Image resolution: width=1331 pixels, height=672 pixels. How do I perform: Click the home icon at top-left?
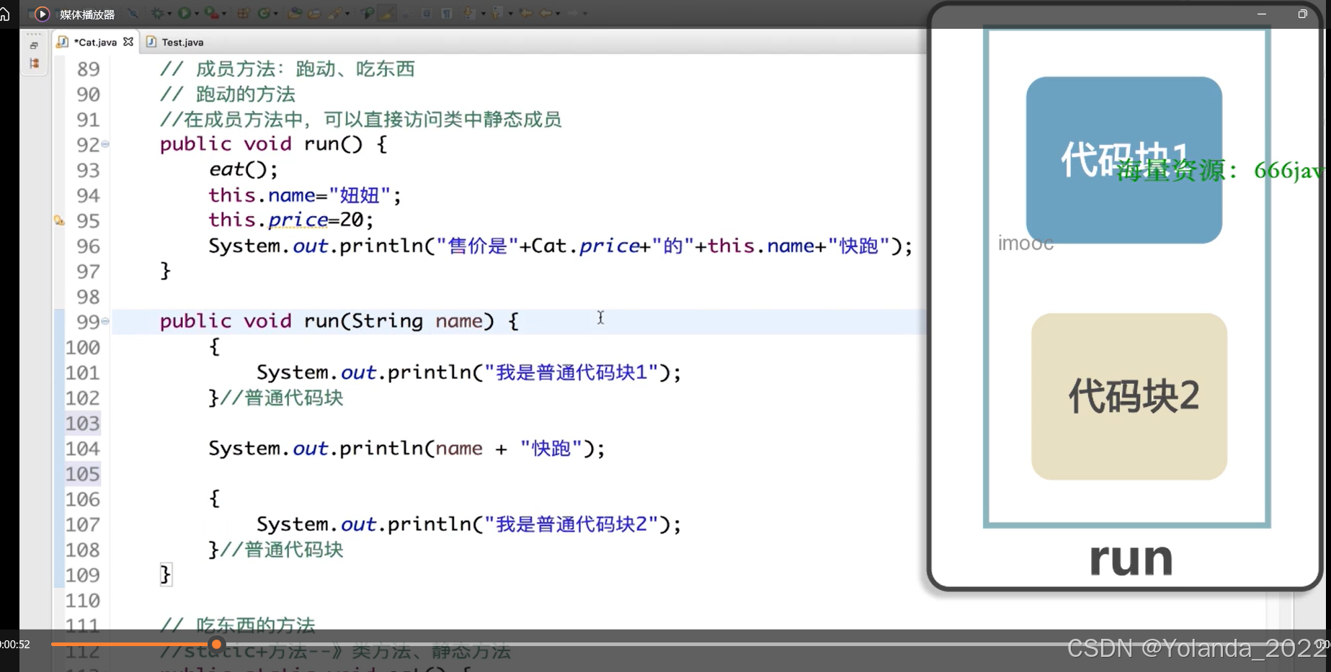[5, 14]
